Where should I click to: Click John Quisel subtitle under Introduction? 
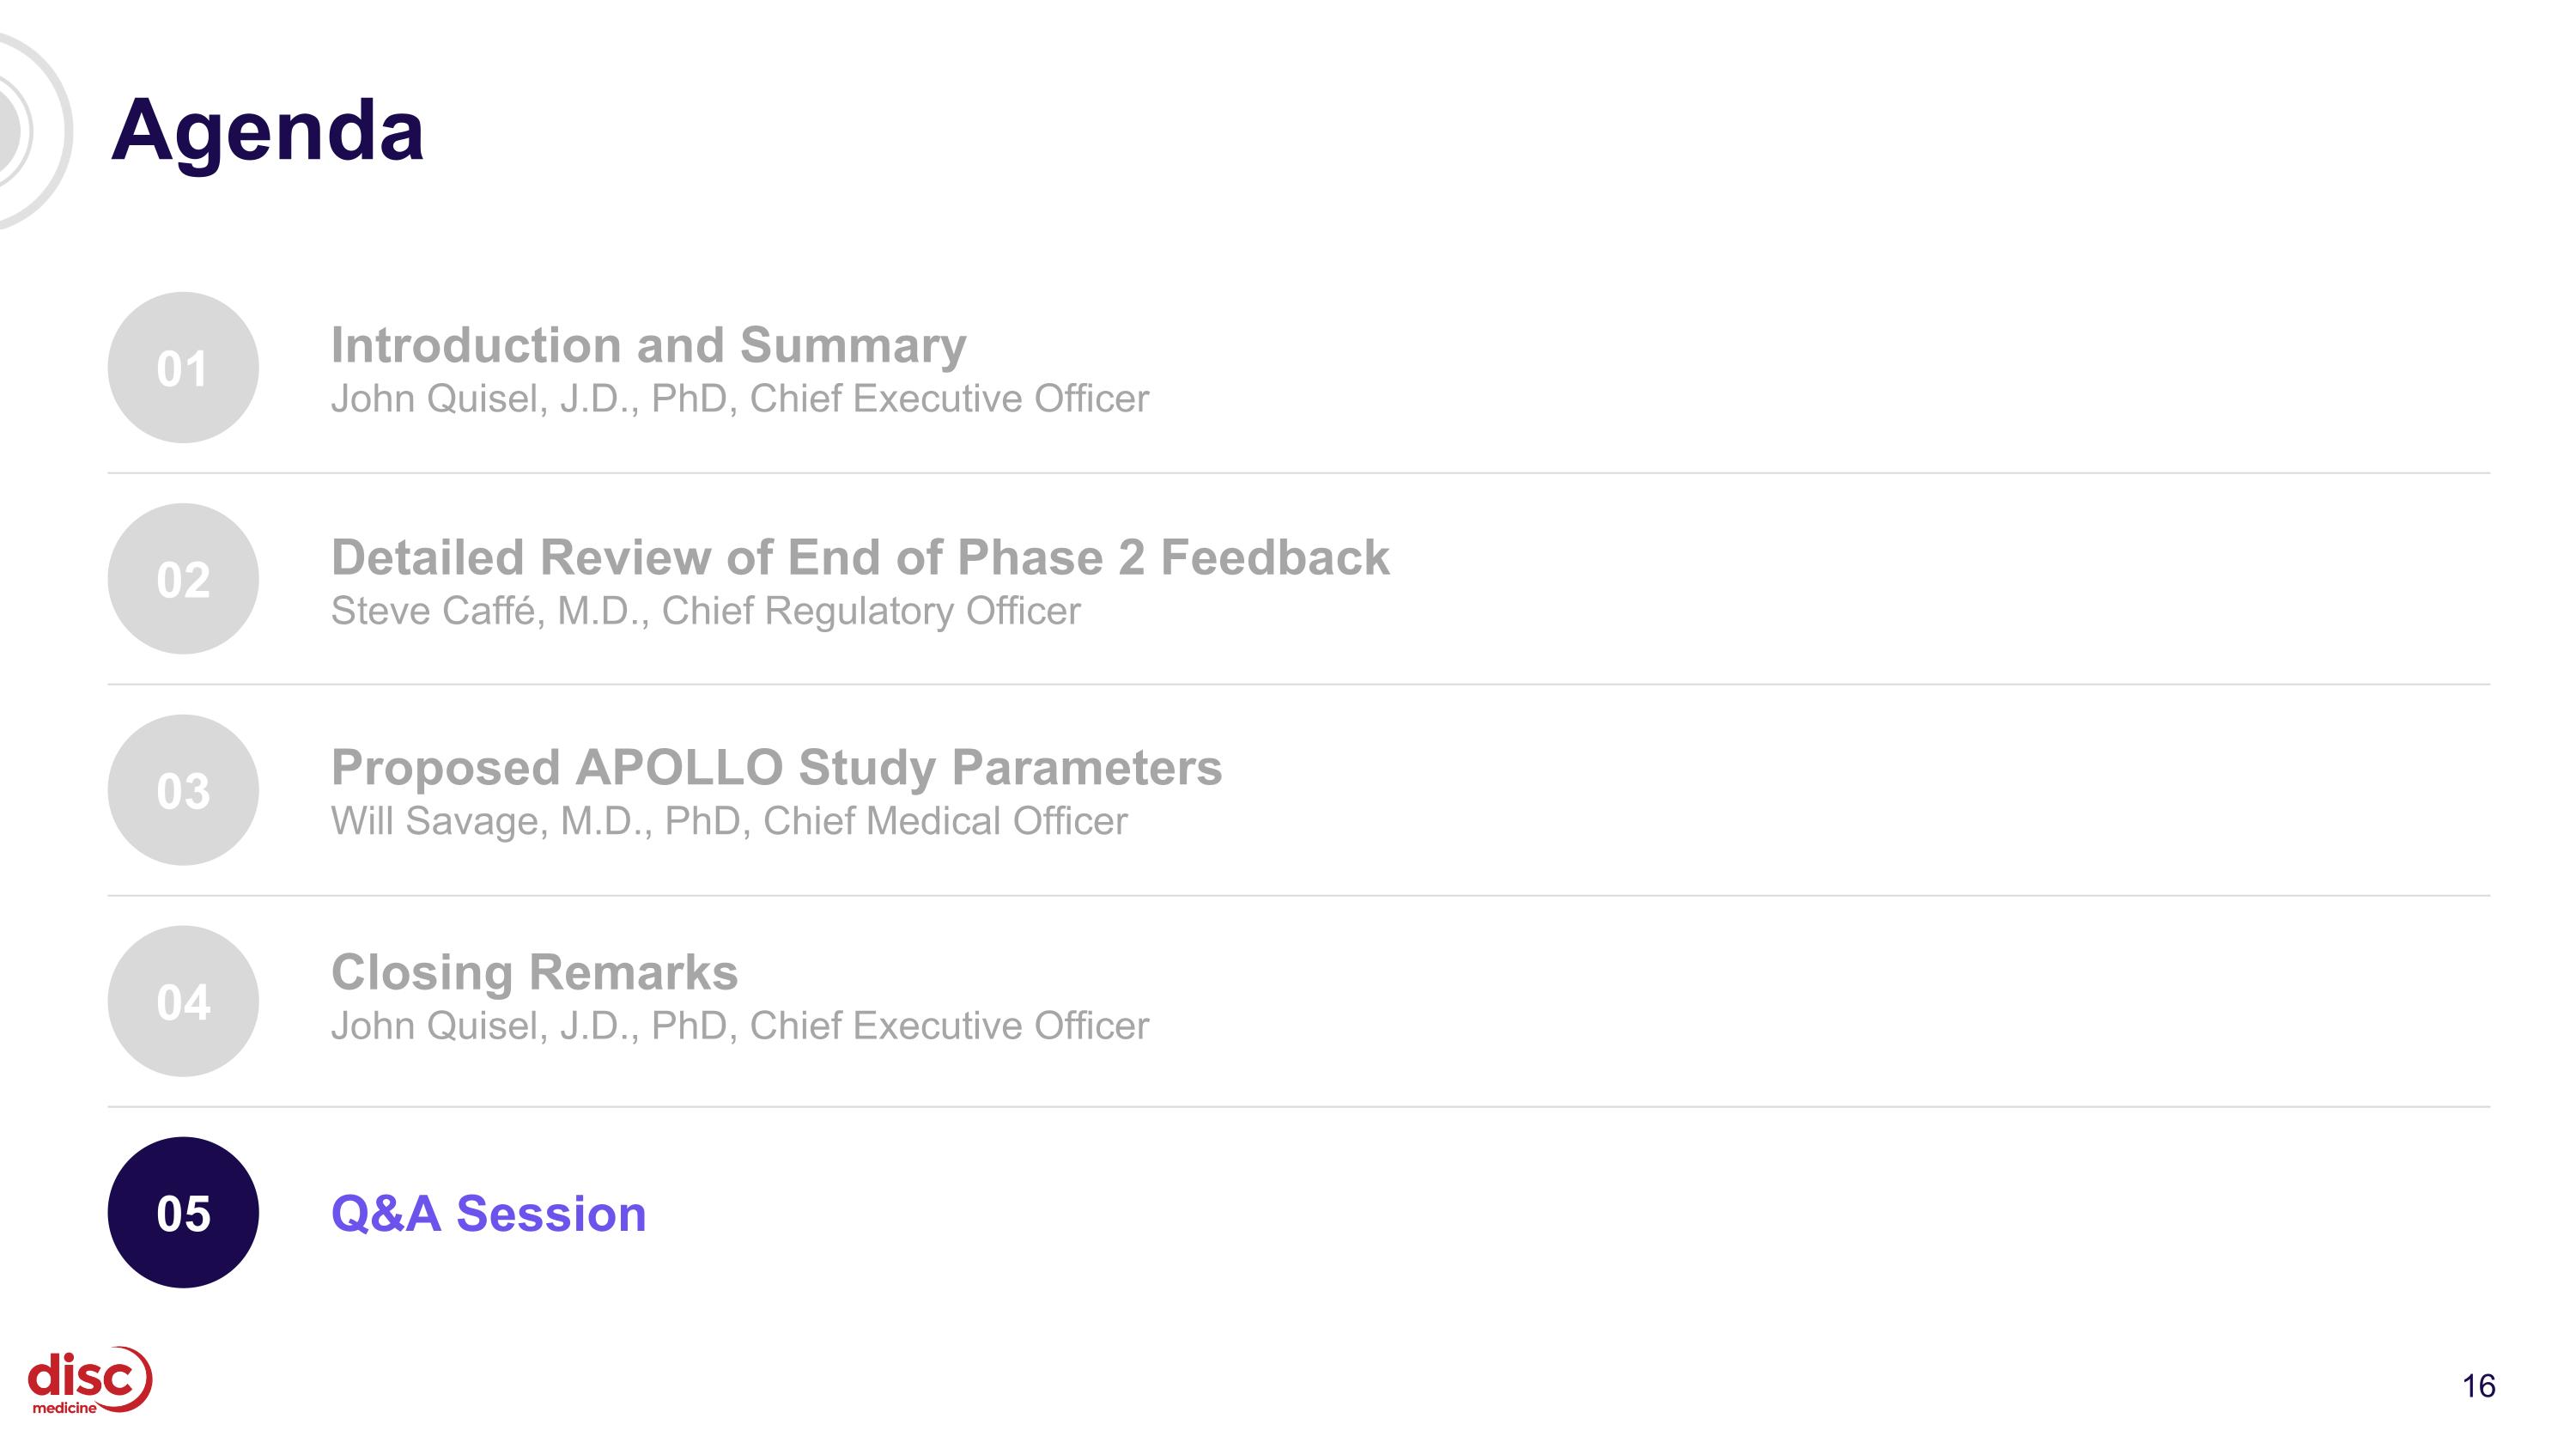point(740,399)
